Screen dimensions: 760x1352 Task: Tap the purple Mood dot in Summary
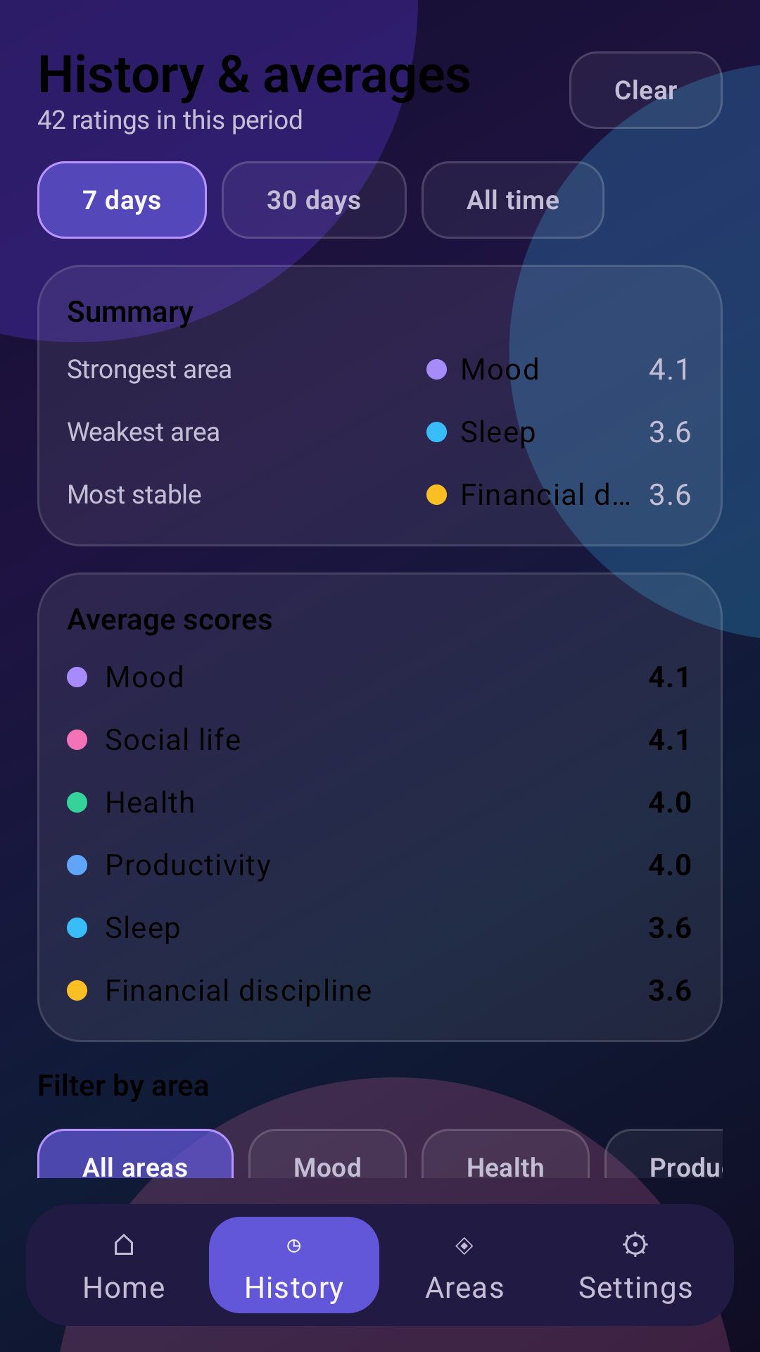pos(437,369)
